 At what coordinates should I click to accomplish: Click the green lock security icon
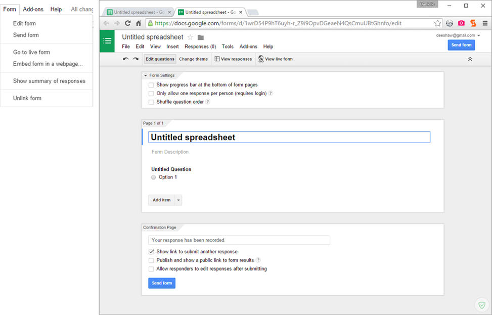[150, 23]
